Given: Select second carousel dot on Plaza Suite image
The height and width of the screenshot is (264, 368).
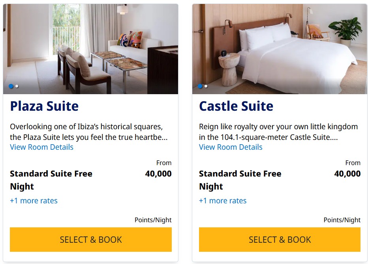Looking at the screenshot, I should point(17,86).
